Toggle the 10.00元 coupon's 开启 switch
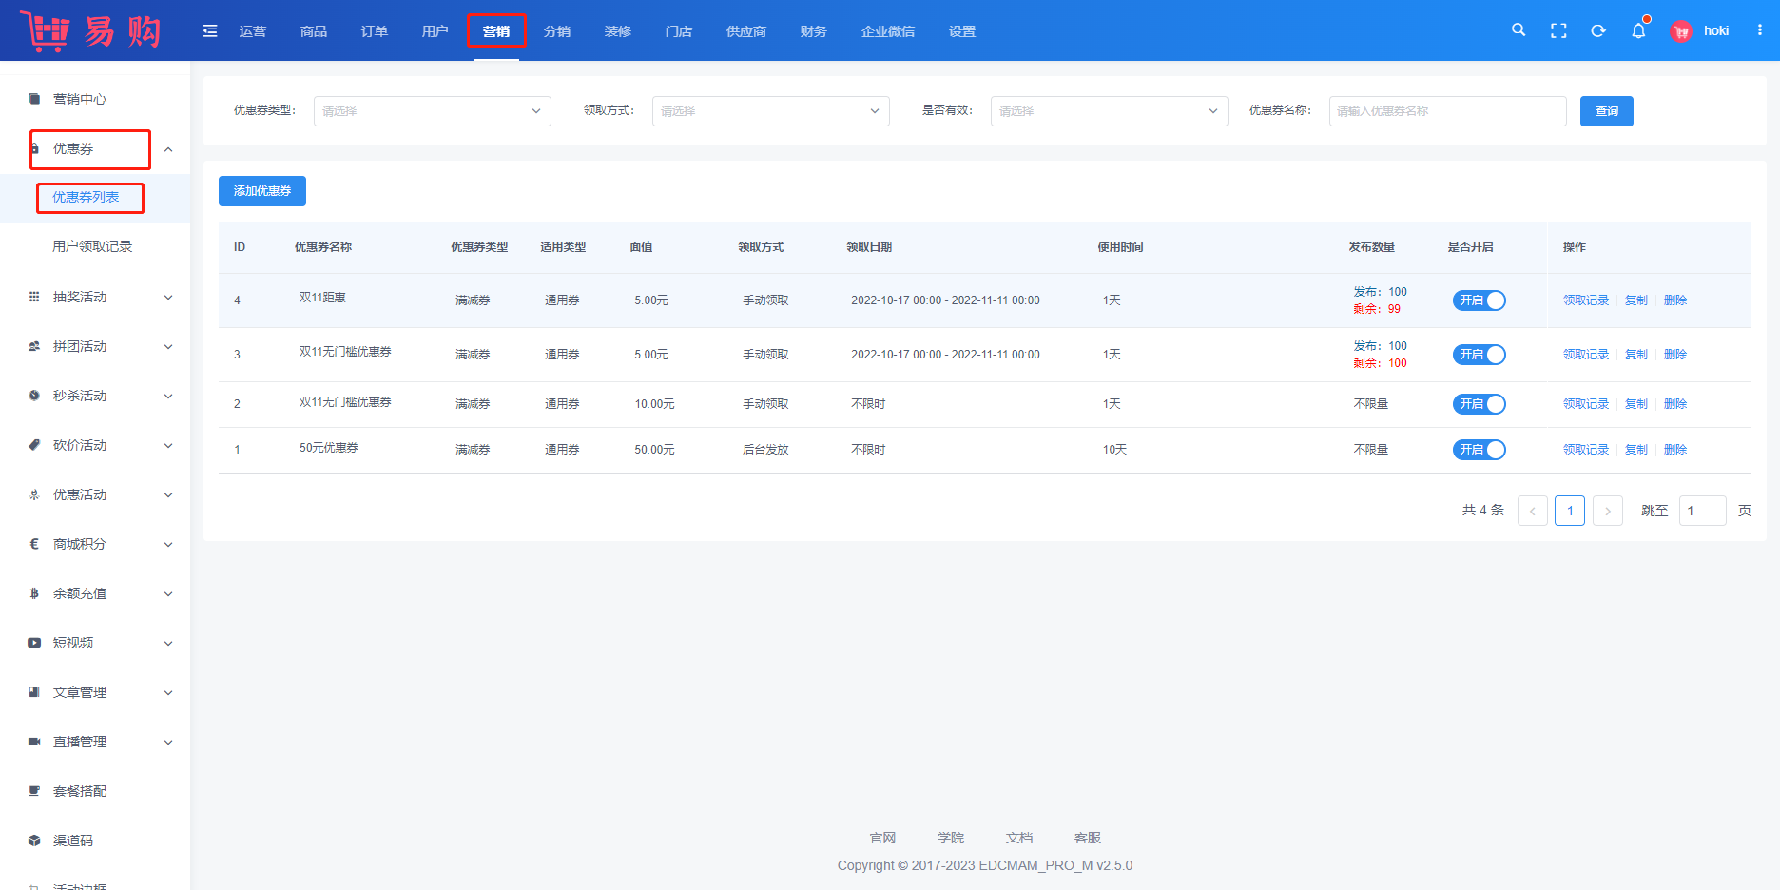The image size is (1780, 890). tap(1479, 404)
